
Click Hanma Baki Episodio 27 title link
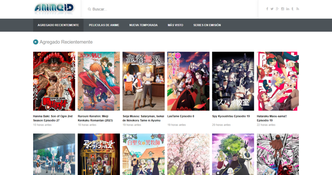click(53, 118)
